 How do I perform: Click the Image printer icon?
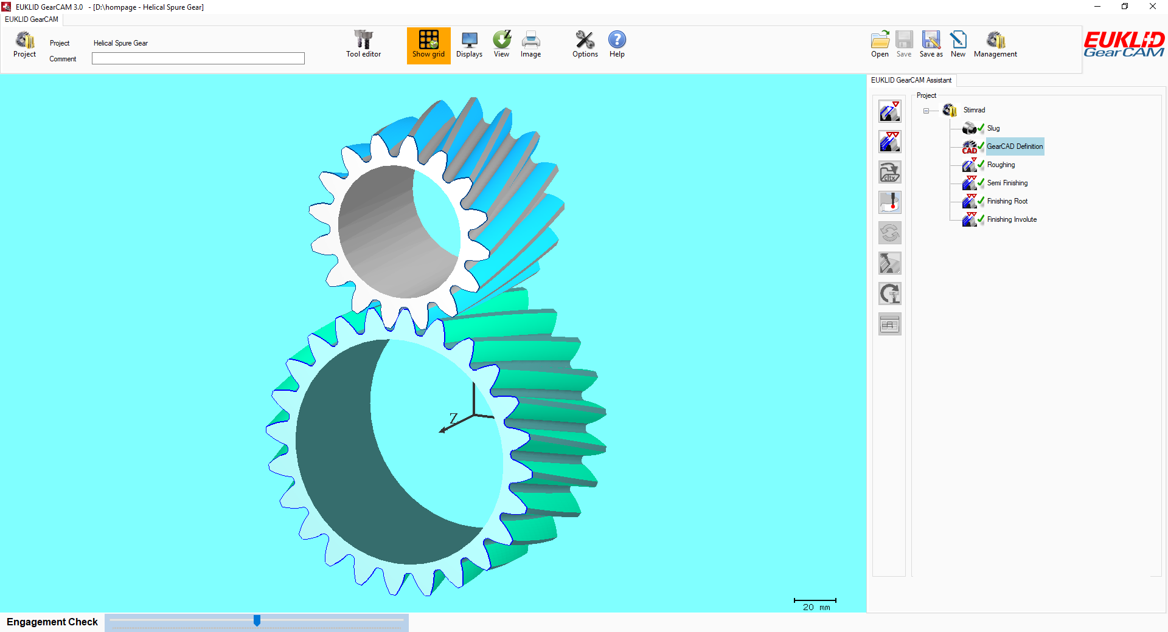(530, 44)
